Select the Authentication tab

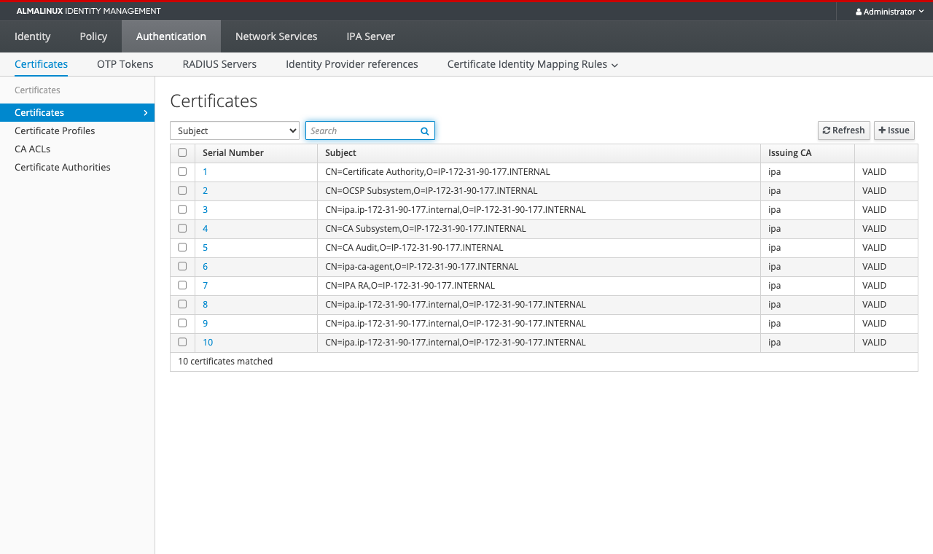(171, 36)
